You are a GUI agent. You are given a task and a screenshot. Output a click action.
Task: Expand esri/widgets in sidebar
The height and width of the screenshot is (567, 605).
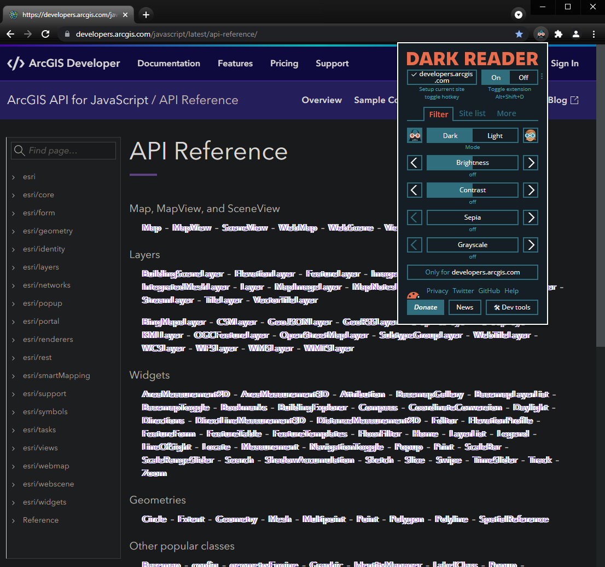click(x=14, y=502)
